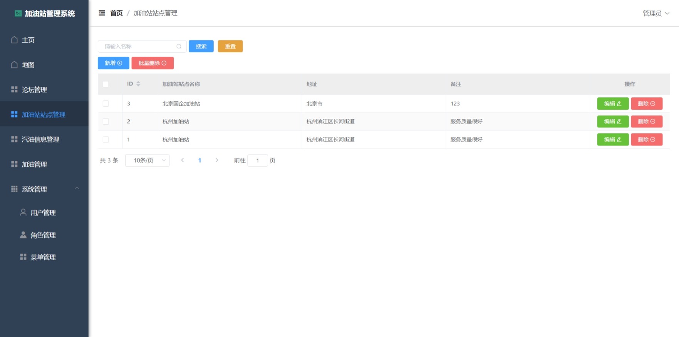Screen dimensions: 679x337
Task: Edit the 北京国企加油站 row
Action: [x=613, y=104]
